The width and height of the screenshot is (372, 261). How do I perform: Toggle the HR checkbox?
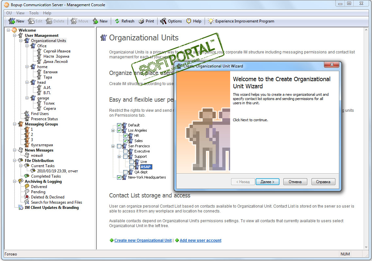coord(125,136)
